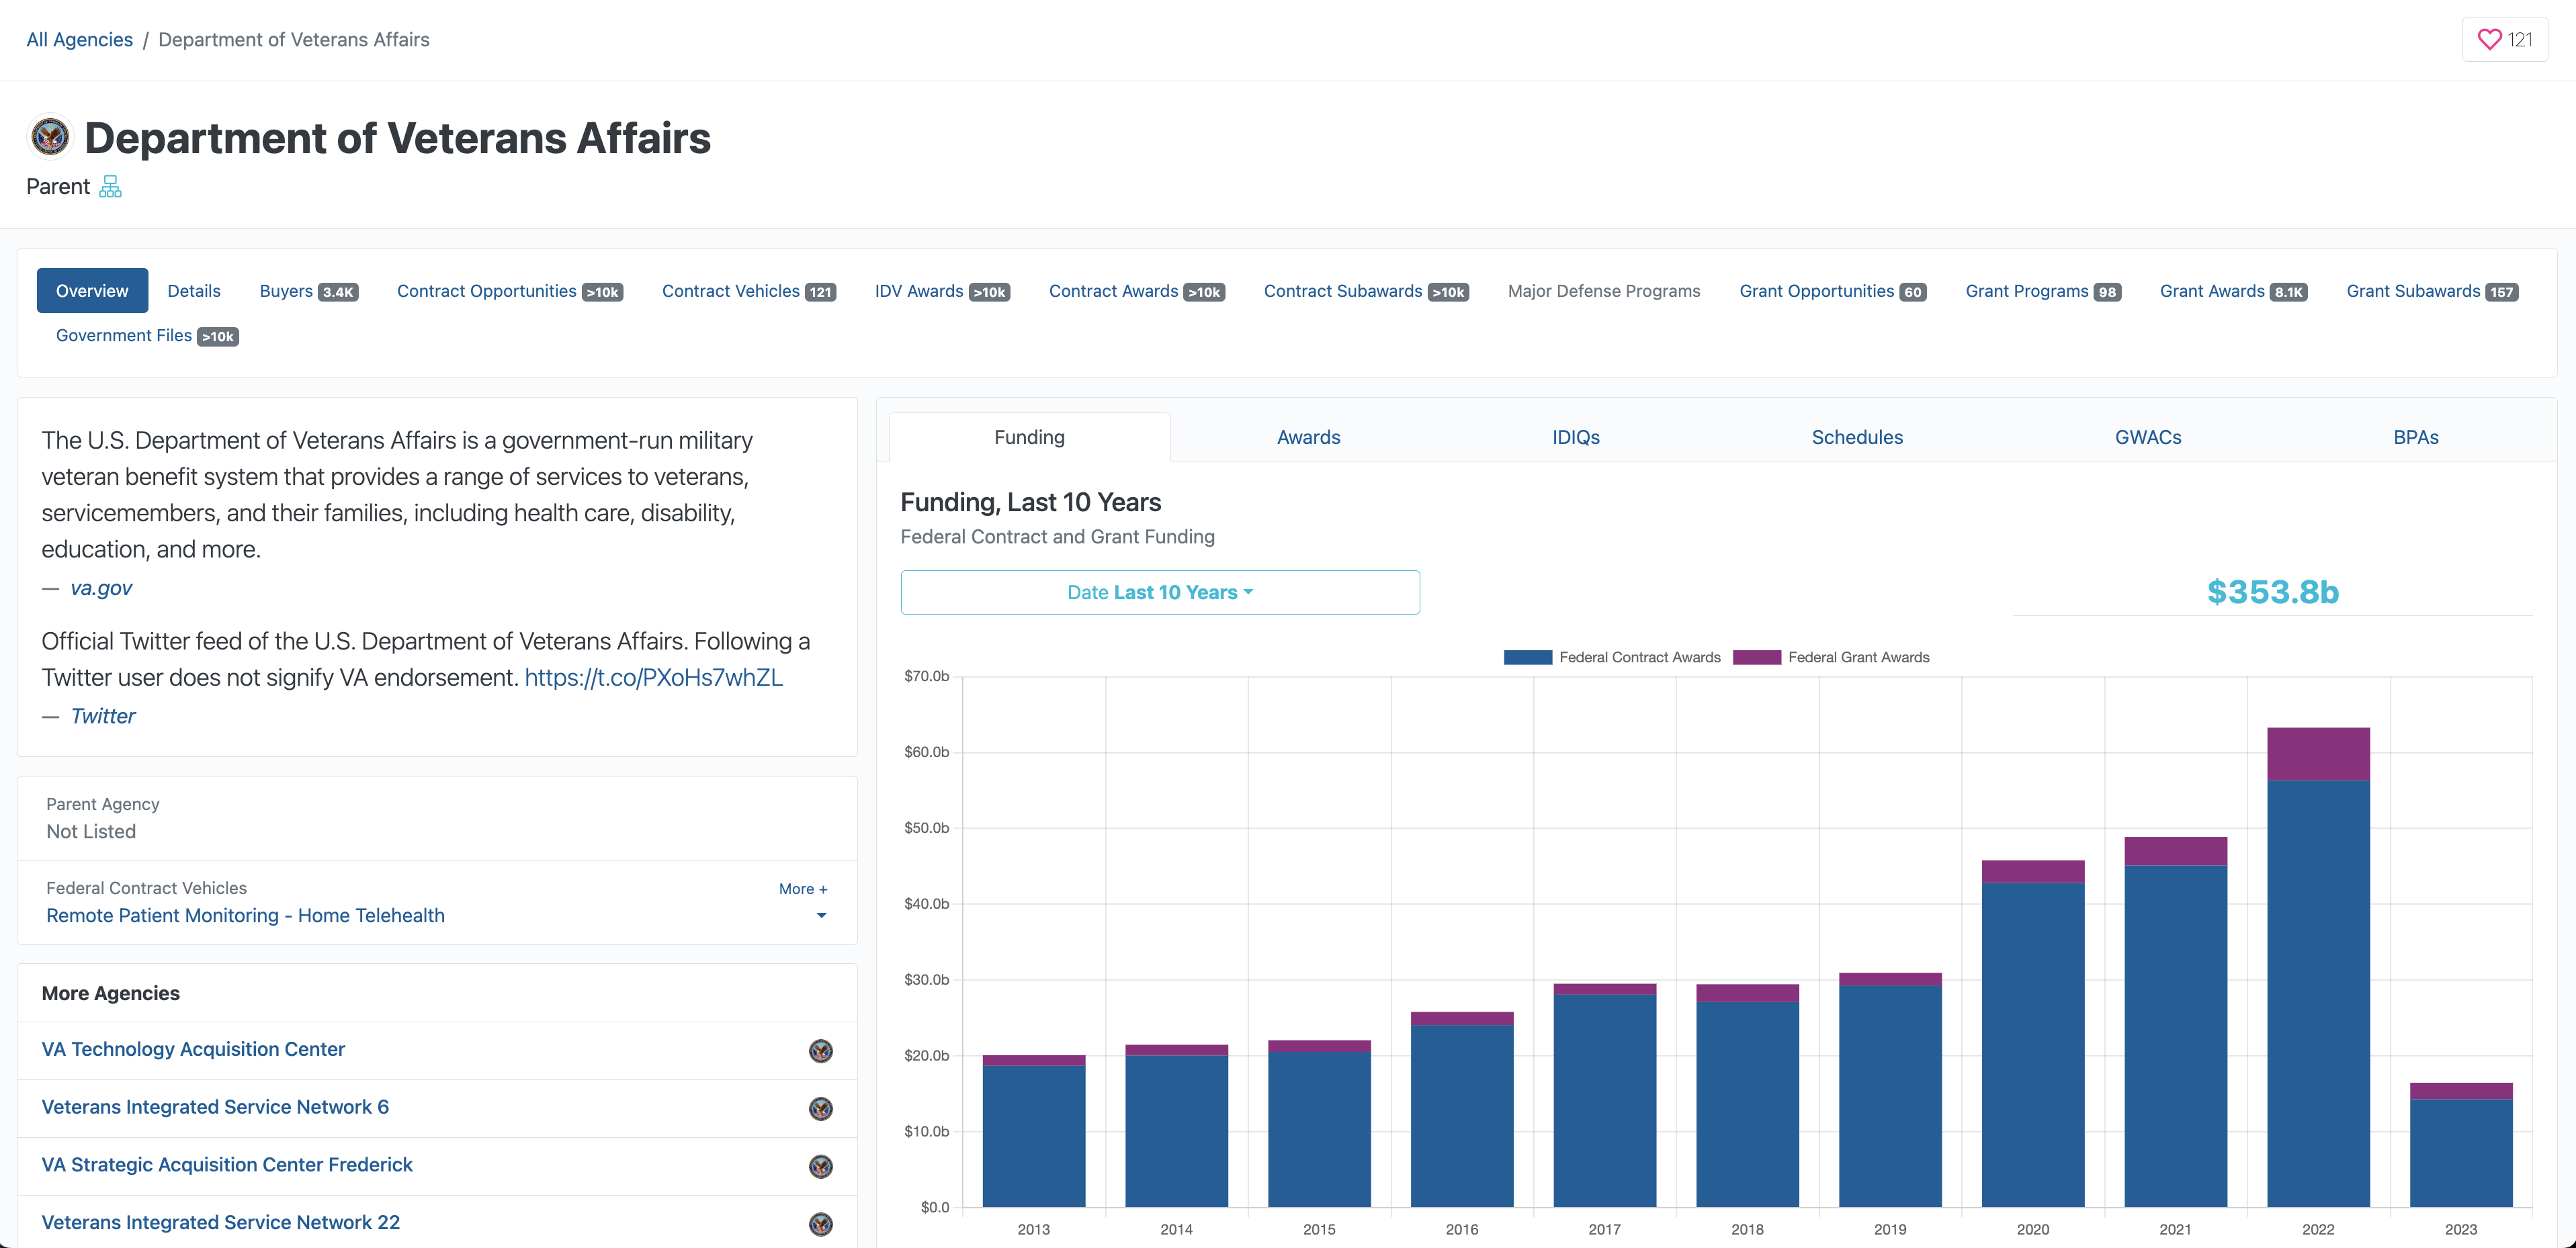Open VA Strategic Acquisition Center Frederick link
This screenshot has height=1248, width=2576.
pyautogui.click(x=227, y=1165)
